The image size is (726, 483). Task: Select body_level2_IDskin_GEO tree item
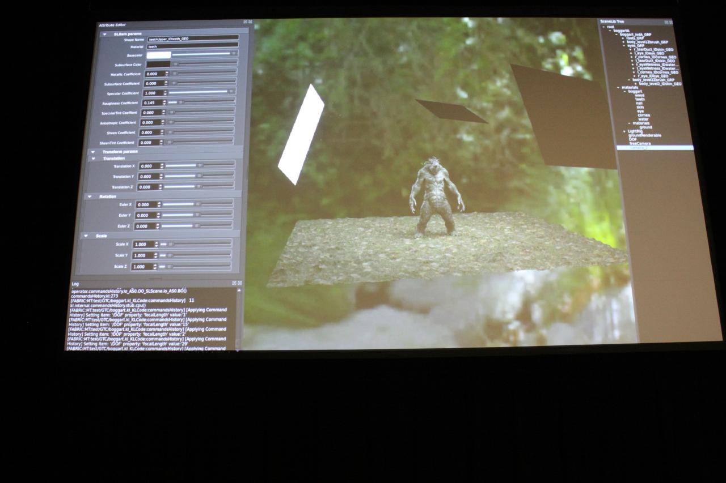tap(661, 84)
